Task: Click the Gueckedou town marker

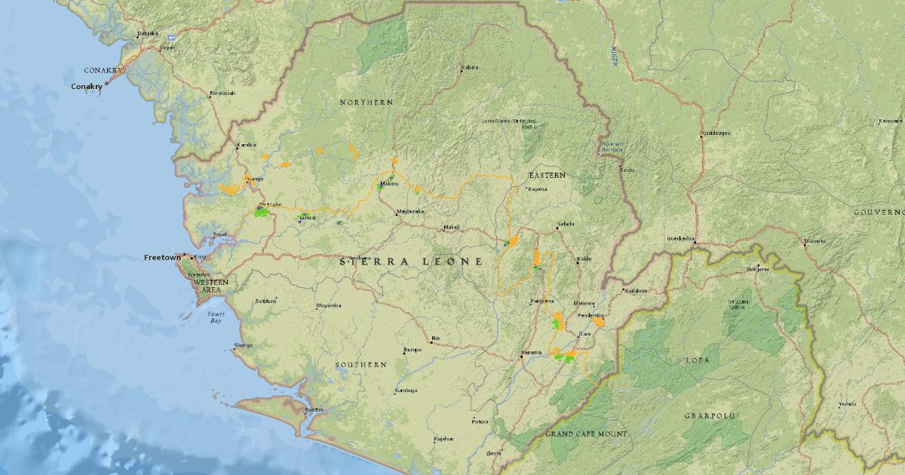Action: tap(695, 242)
